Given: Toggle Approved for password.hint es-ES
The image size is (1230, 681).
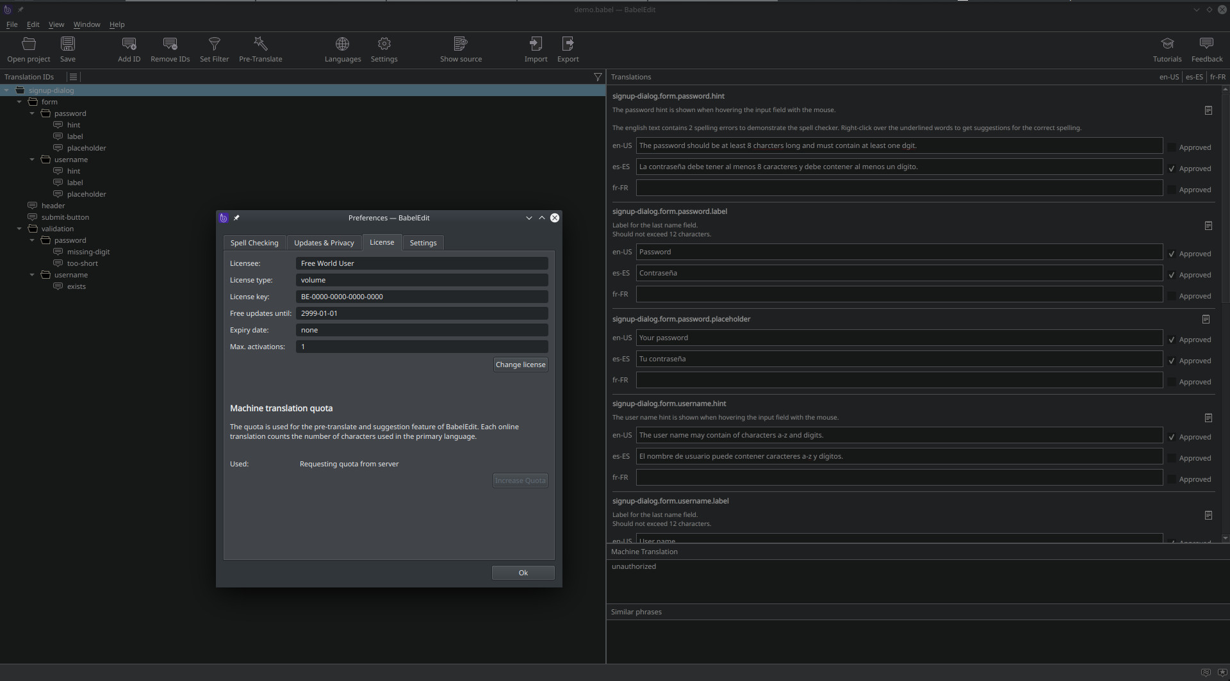Looking at the screenshot, I should click(x=1171, y=168).
